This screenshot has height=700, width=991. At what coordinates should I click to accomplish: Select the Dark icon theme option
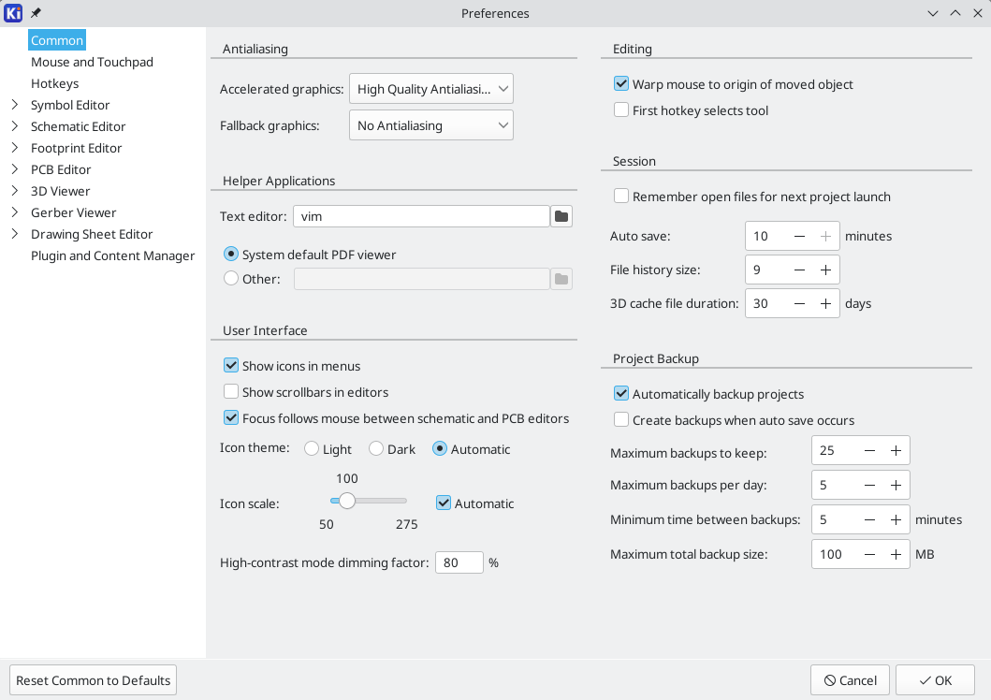376,449
